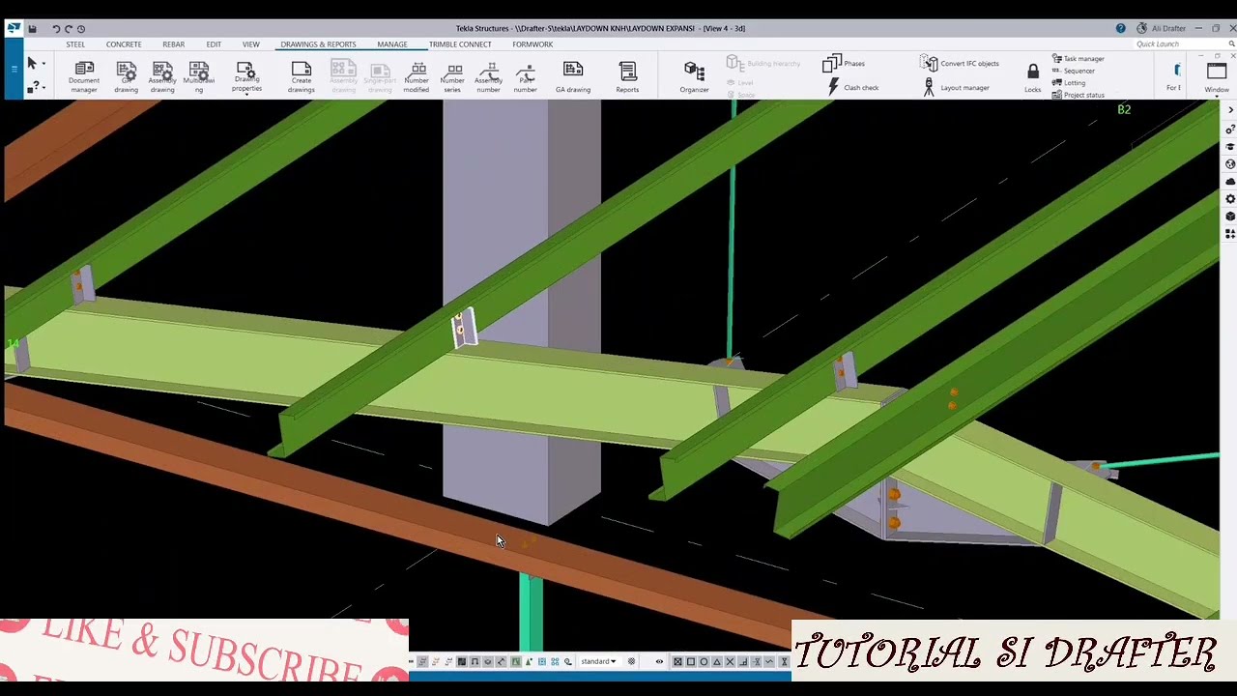Open the MANAGE ribbon tab
Image resolution: width=1237 pixels, height=696 pixels.
pos(392,44)
